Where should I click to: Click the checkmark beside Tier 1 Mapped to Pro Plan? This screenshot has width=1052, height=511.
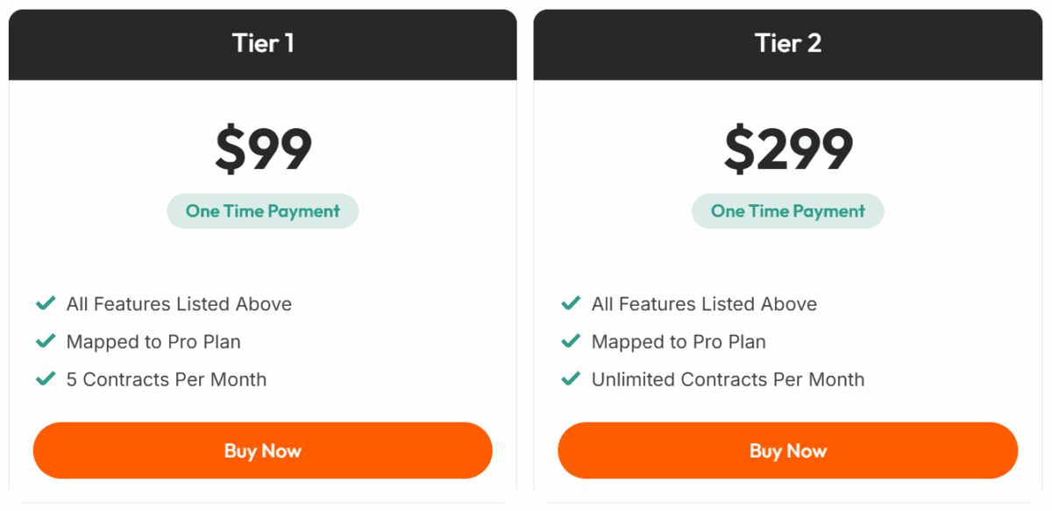tap(46, 341)
